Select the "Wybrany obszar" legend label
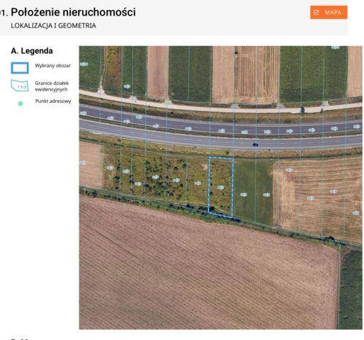364x340 pixels. 53,66
